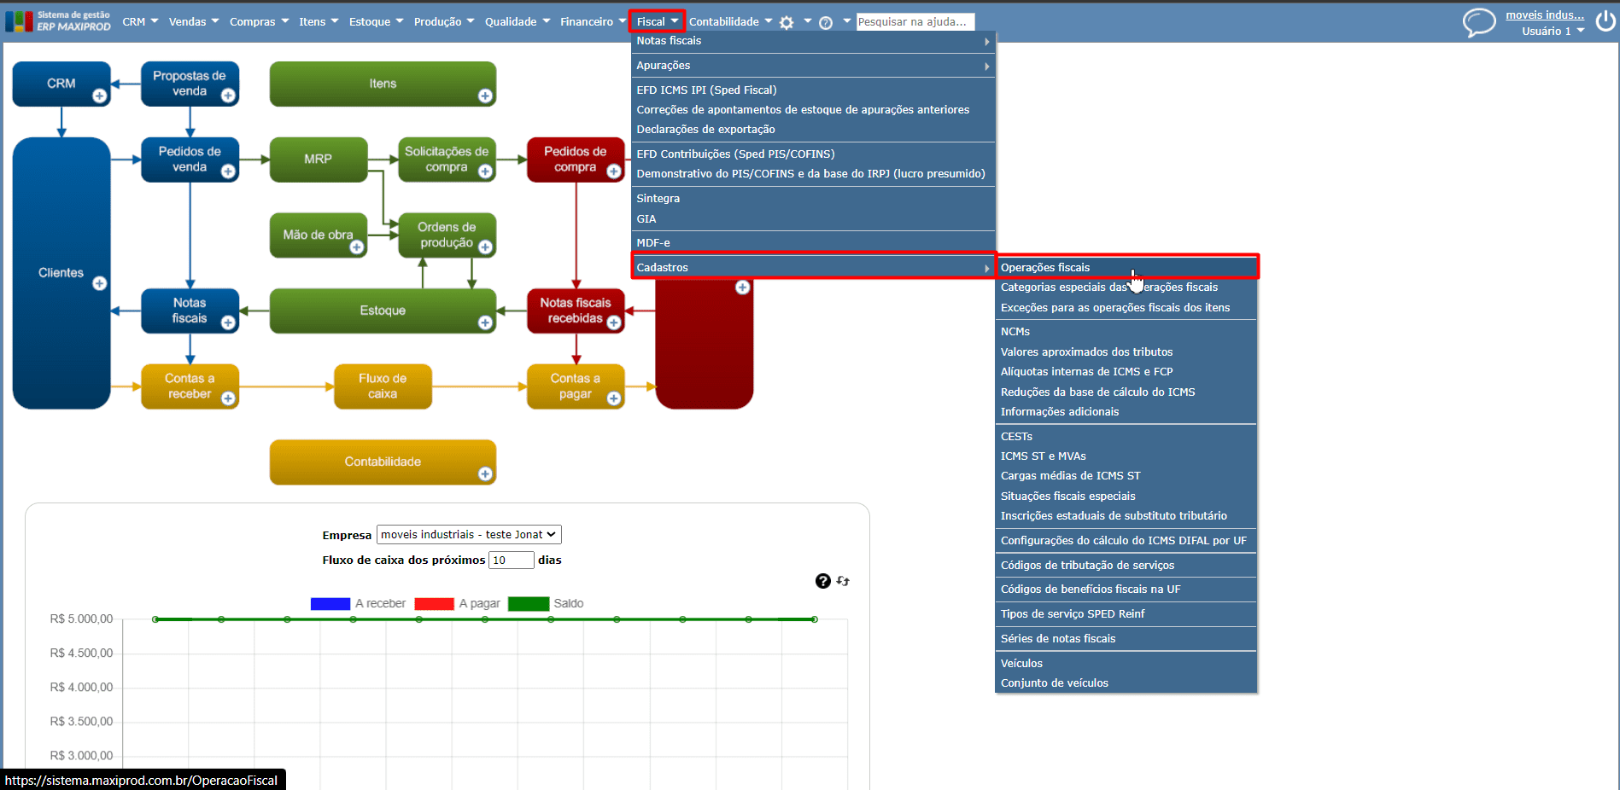Image resolution: width=1620 pixels, height=790 pixels.
Task: Click plus icon on Clientes block
Action: (100, 283)
